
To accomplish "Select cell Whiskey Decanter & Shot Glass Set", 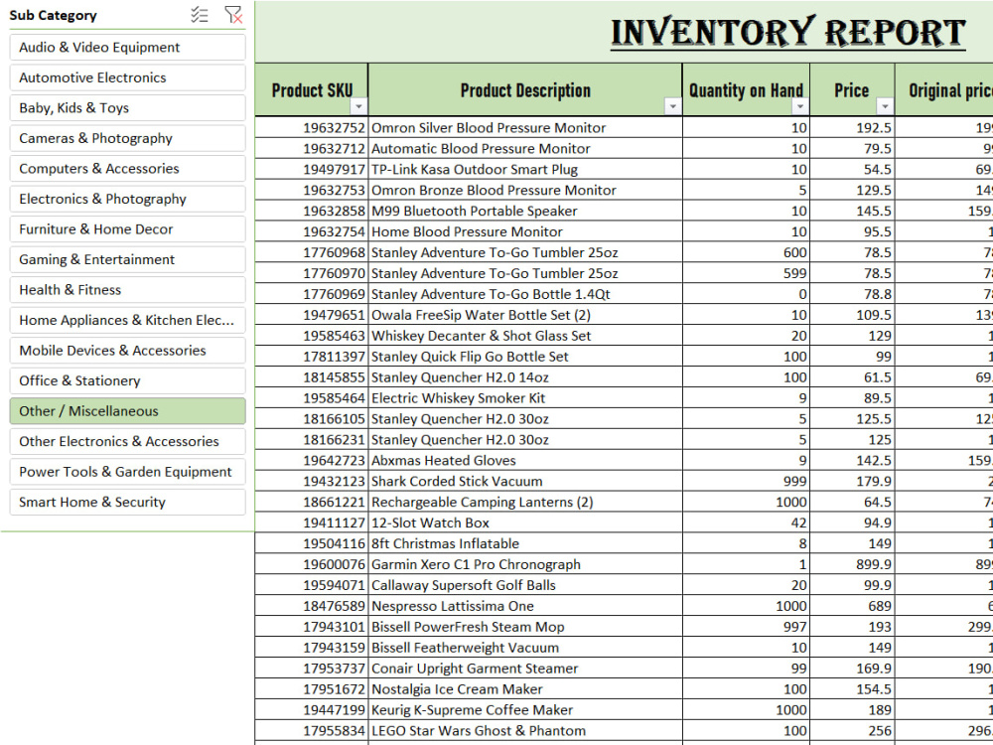I will click(x=525, y=336).
